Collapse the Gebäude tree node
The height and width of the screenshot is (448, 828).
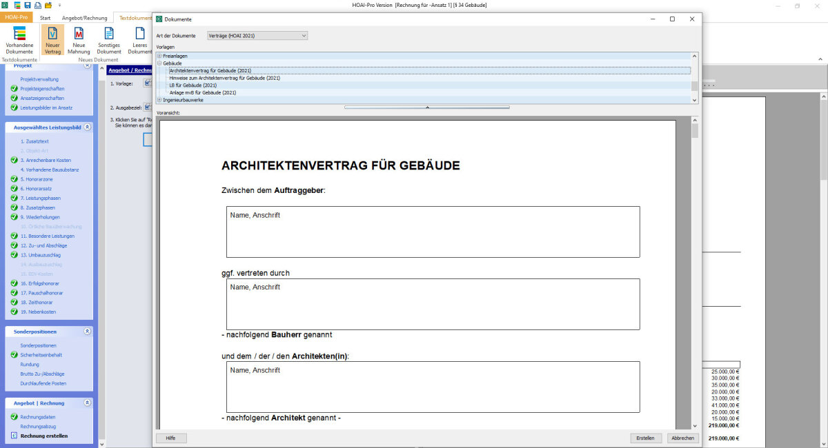pos(159,63)
